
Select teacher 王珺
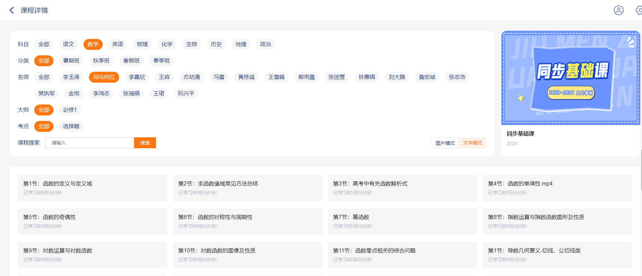[159, 93]
